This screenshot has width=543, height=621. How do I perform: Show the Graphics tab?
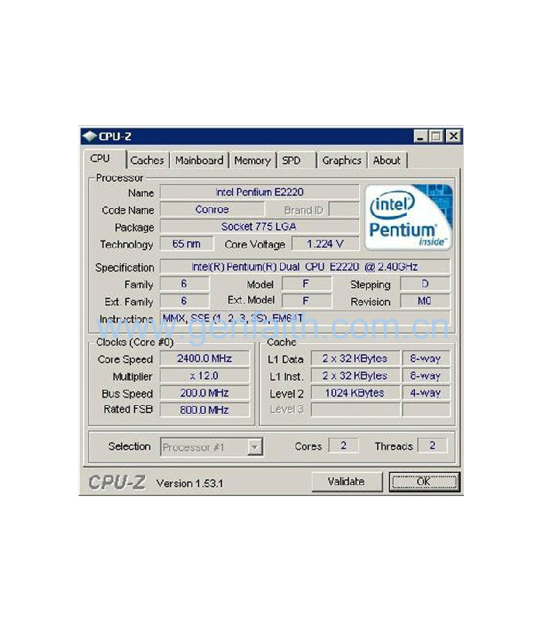click(342, 161)
